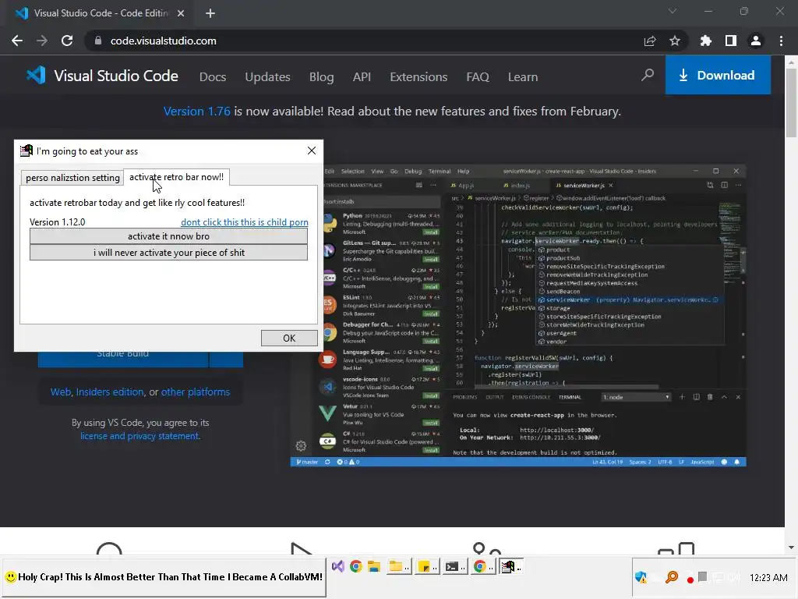
Task: Click the Visual Studio Code site logo
Action: 102,76
